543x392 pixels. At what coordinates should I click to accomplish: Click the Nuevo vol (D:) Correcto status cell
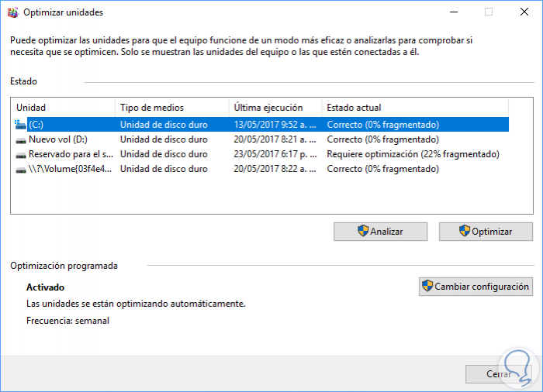(383, 139)
